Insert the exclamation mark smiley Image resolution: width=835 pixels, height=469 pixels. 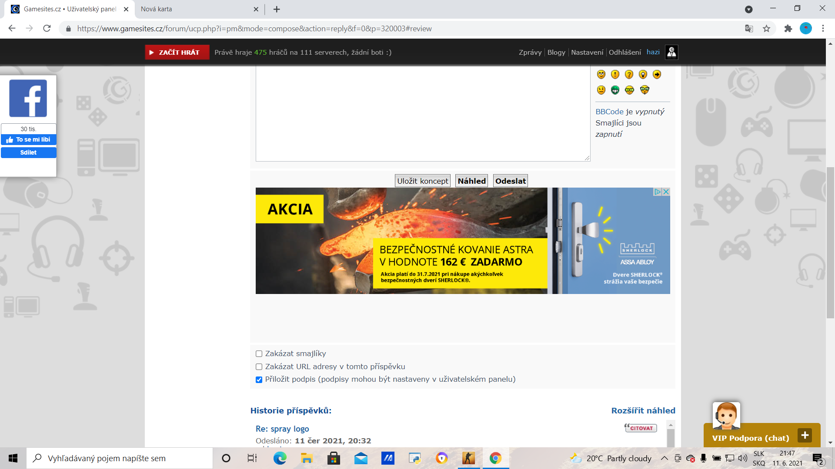[615, 74]
